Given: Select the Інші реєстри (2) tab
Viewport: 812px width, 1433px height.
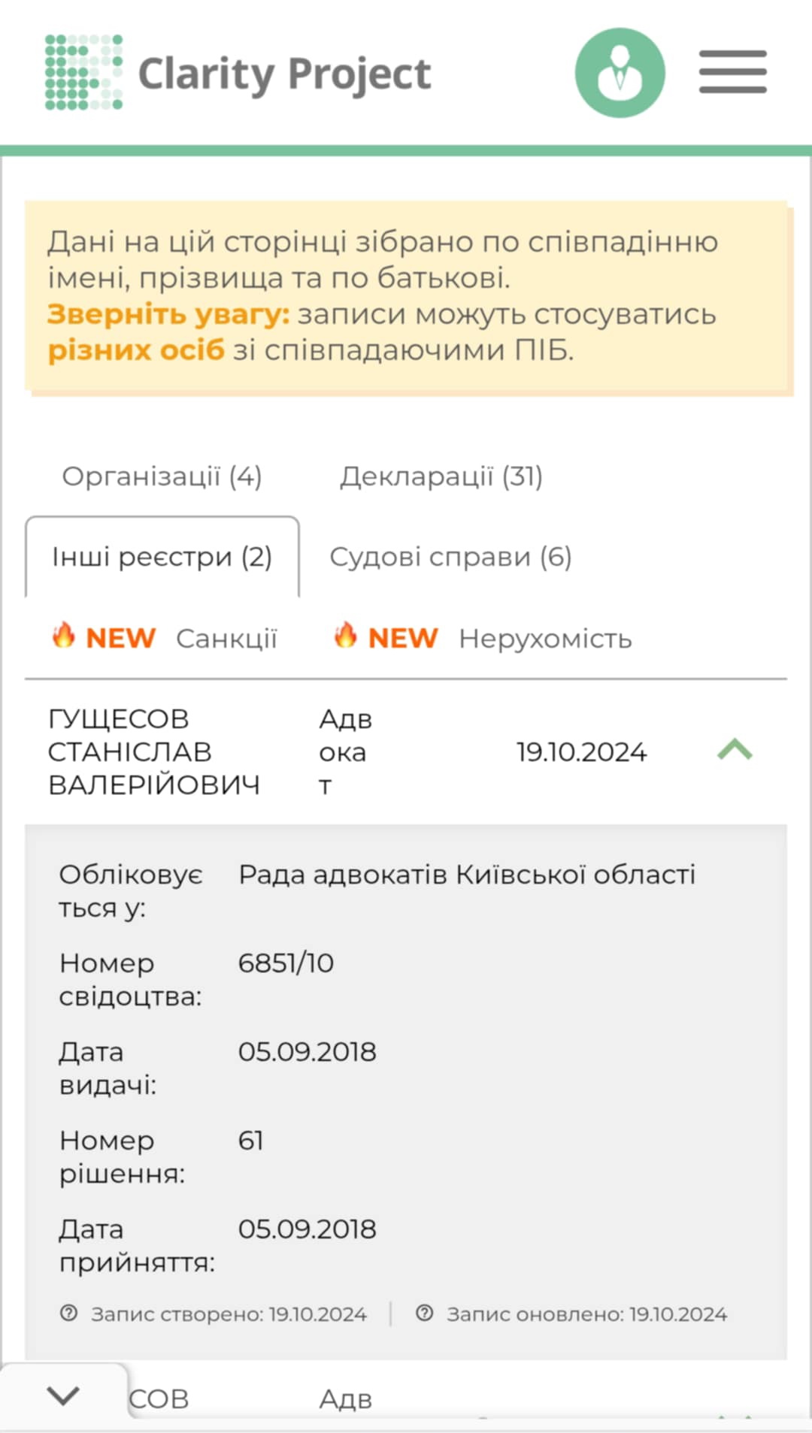Looking at the screenshot, I should (x=162, y=557).
